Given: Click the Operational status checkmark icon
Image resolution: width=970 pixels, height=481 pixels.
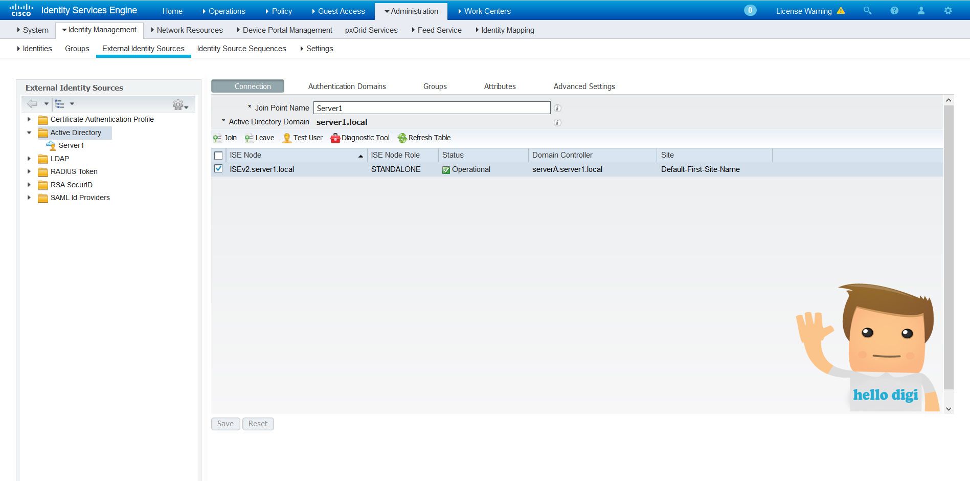Looking at the screenshot, I should (446, 170).
